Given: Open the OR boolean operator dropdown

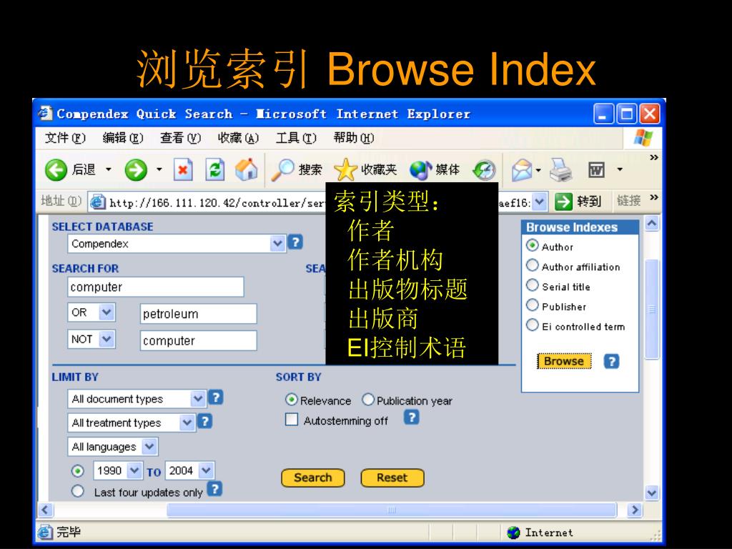Looking at the screenshot, I should coord(107,312).
